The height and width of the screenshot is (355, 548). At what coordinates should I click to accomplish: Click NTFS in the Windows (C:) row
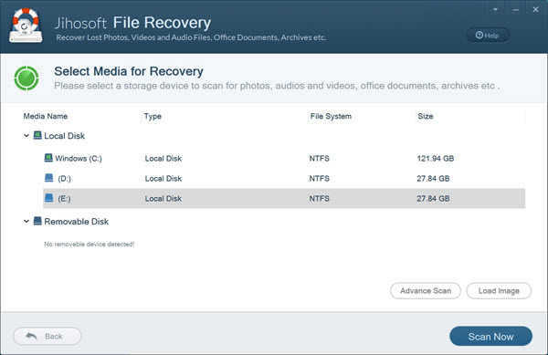coord(319,159)
